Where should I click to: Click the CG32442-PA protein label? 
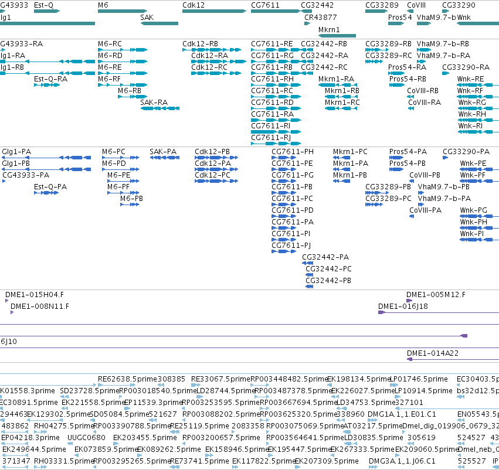325,257
